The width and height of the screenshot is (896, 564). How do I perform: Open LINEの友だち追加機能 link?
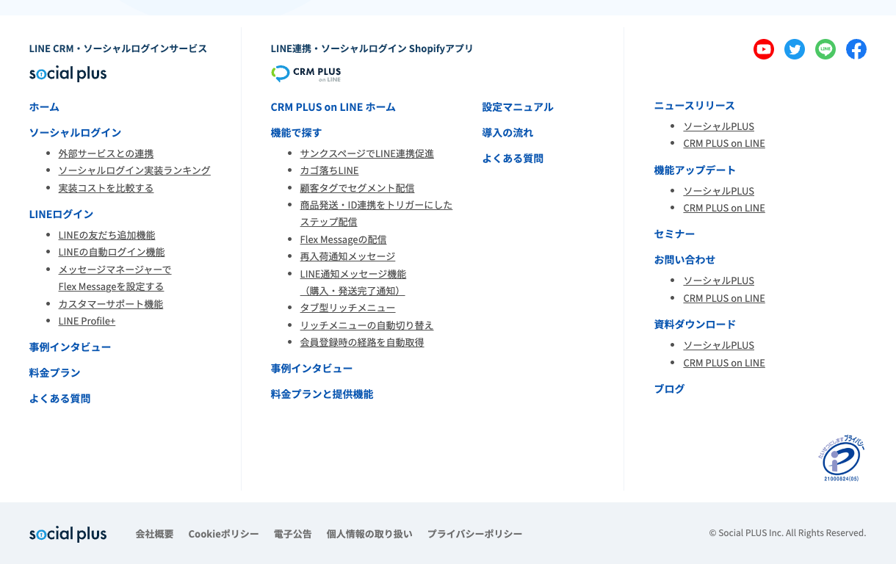point(106,235)
